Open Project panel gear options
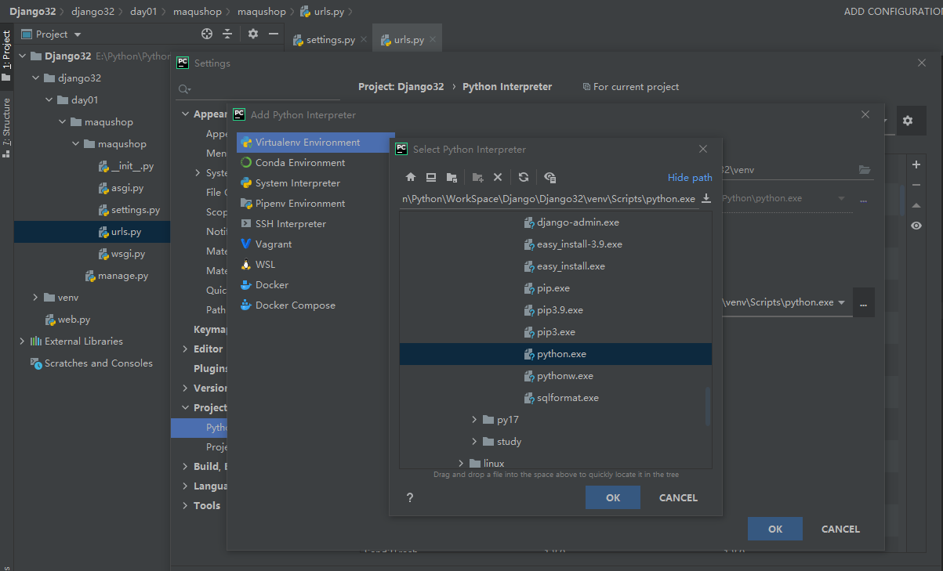The image size is (943, 571). [x=252, y=34]
